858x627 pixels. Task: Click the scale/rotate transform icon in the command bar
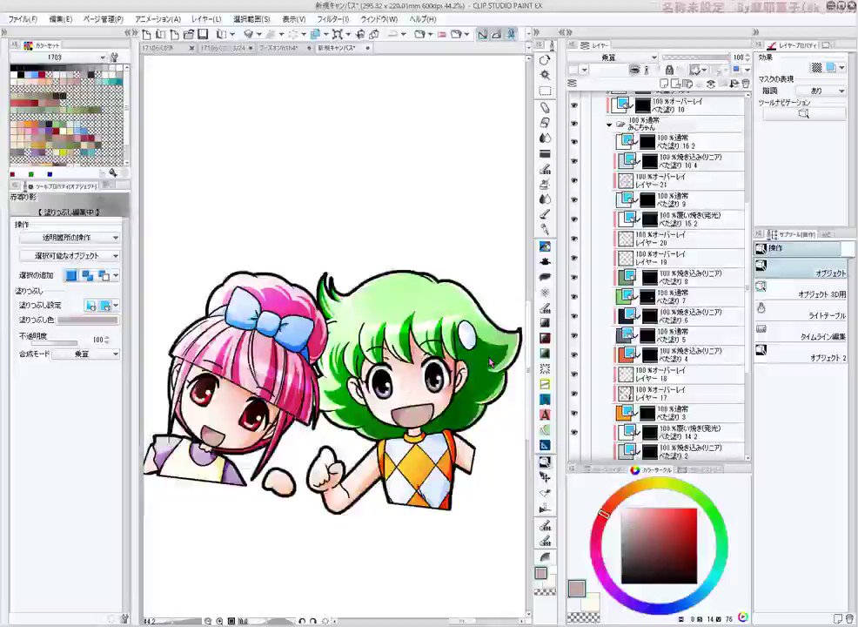[x=337, y=35]
